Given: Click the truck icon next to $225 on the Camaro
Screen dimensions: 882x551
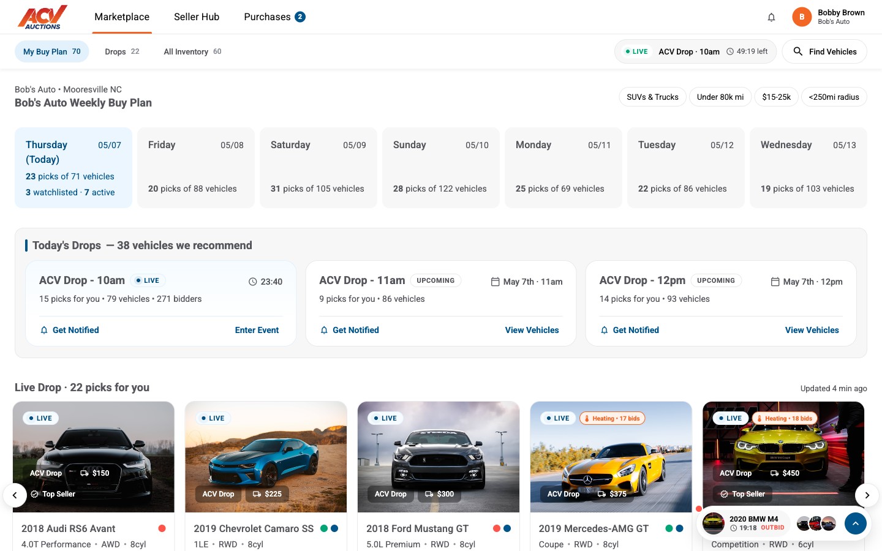Looking at the screenshot, I should pyautogui.click(x=257, y=494).
